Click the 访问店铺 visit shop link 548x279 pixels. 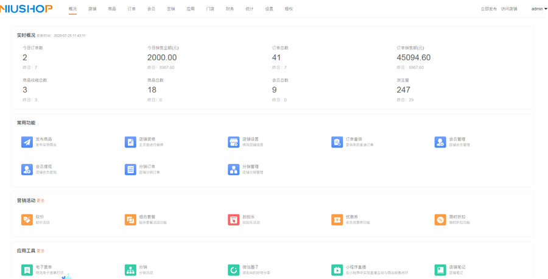[x=509, y=9]
